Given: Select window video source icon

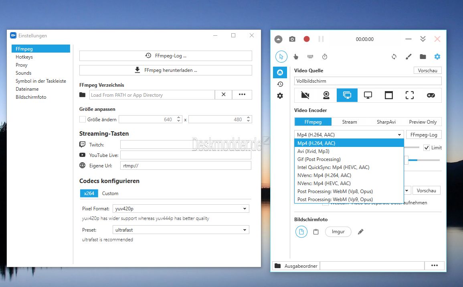Looking at the screenshot, I should coord(389,95).
